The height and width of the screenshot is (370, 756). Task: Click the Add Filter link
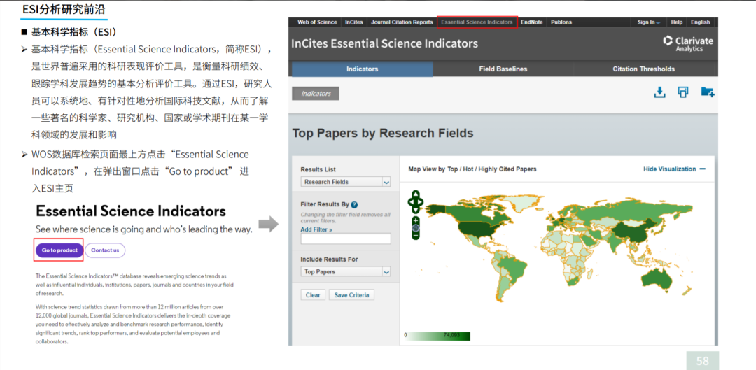[316, 229]
